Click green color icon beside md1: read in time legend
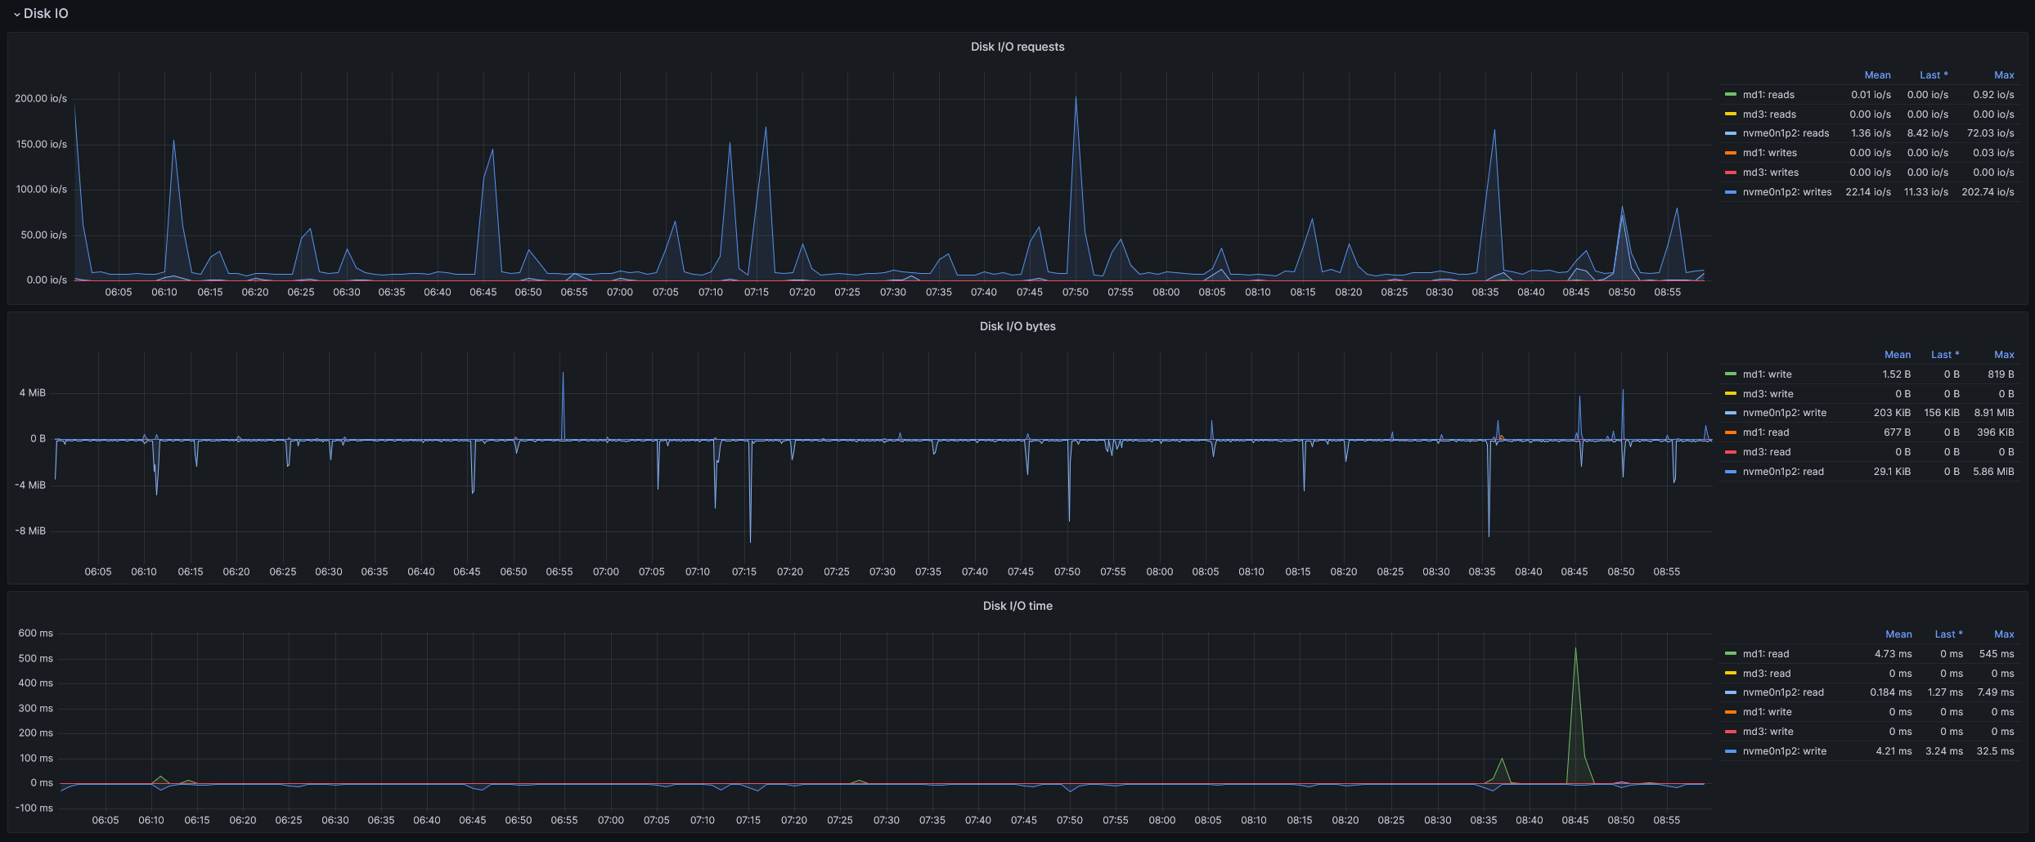This screenshot has width=2035, height=842. pyautogui.click(x=1731, y=654)
